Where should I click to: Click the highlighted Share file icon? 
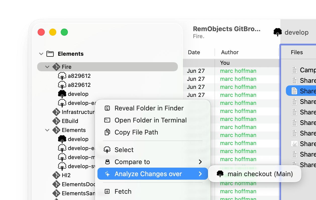pyautogui.click(x=294, y=91)
